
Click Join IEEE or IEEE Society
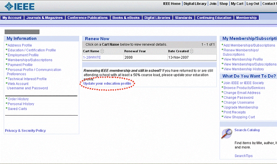pyautogui.click(x=244, y=83)
